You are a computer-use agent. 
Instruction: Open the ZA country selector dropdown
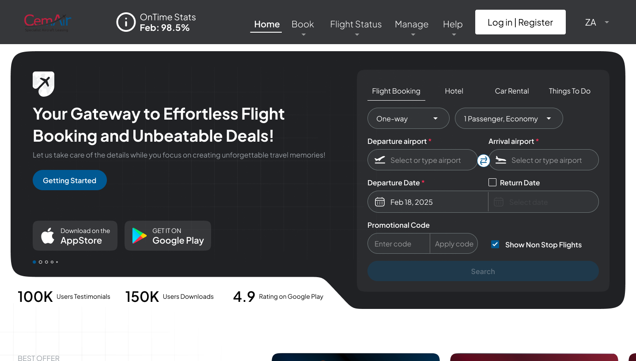597,23
